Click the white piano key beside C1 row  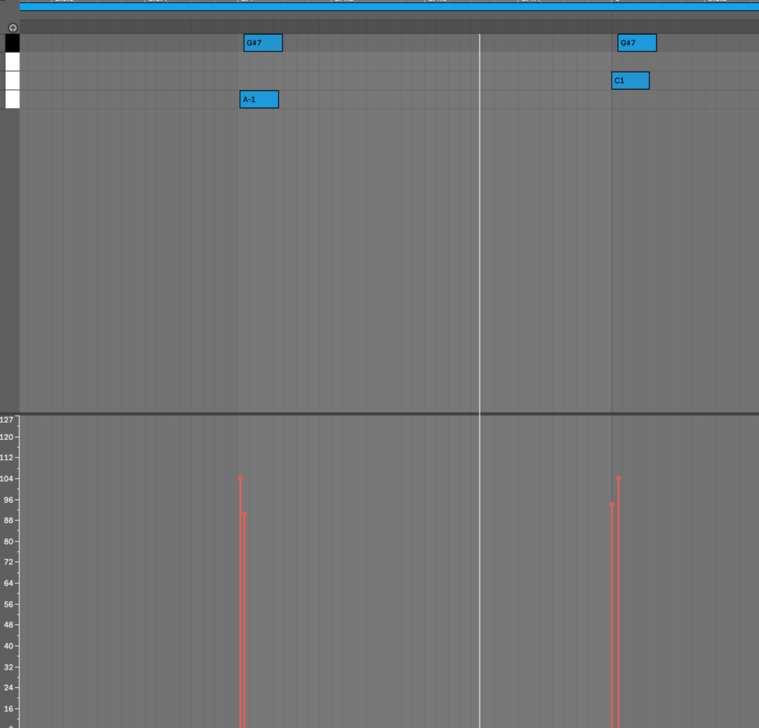click(x=12, y=80)
